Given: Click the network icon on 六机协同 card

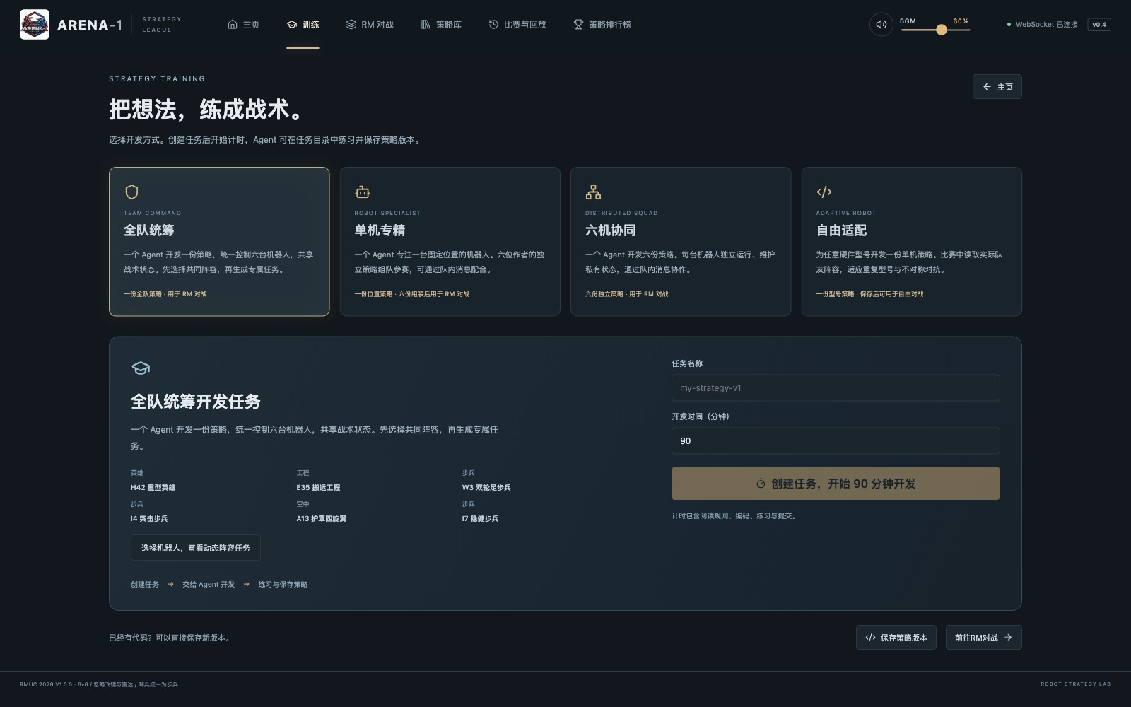Looking at the screenshot, I should click(x=593, y=192).
